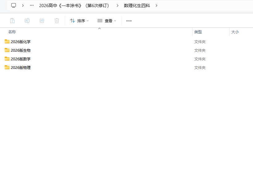Click the share icon in toolbar
The height and width of the screenshot is (193, 253).
tap(42, 21)
